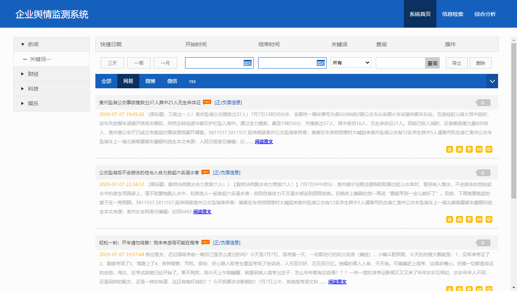Click the comment bubble icon on the first article

point(489,149)
